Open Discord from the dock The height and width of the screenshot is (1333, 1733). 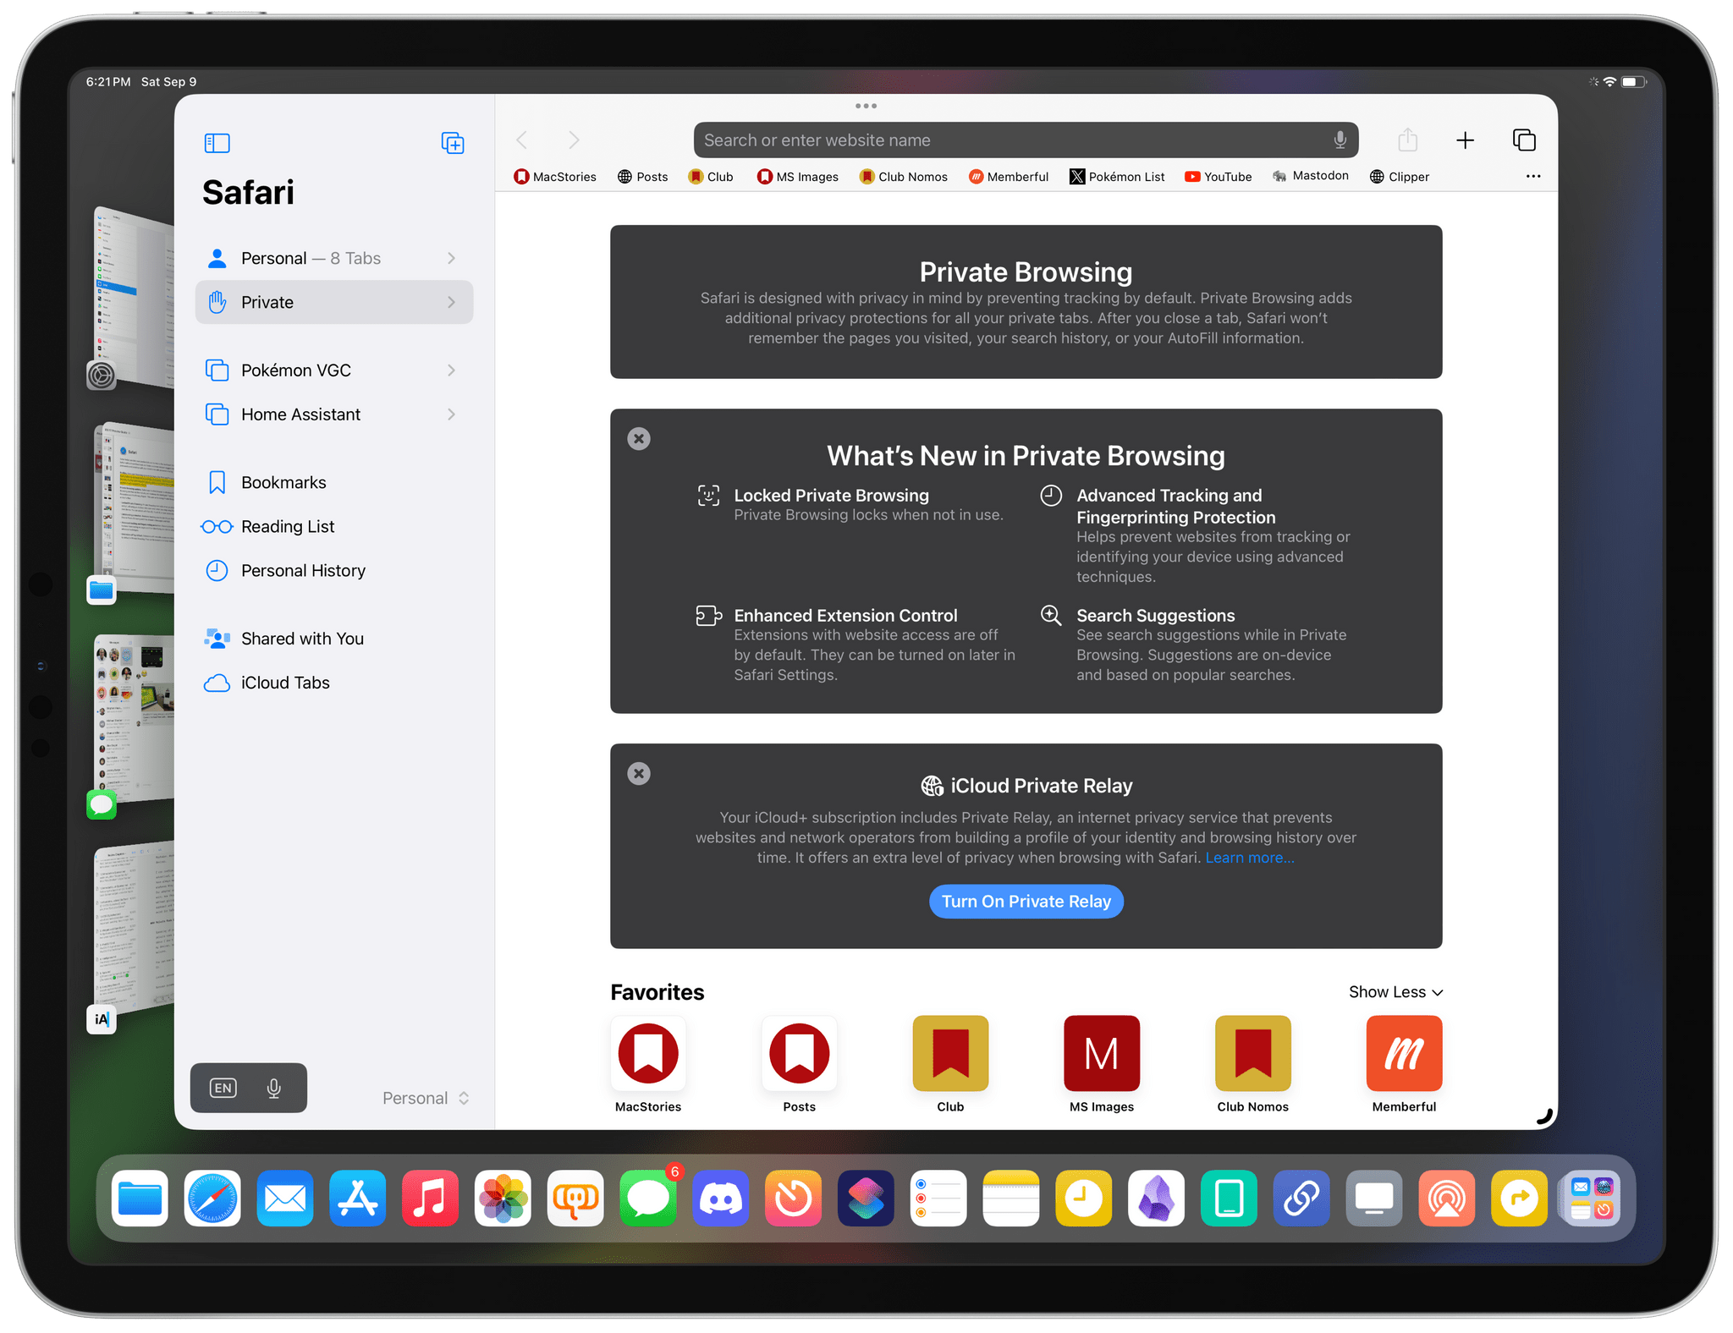[x=721, y=1198]
